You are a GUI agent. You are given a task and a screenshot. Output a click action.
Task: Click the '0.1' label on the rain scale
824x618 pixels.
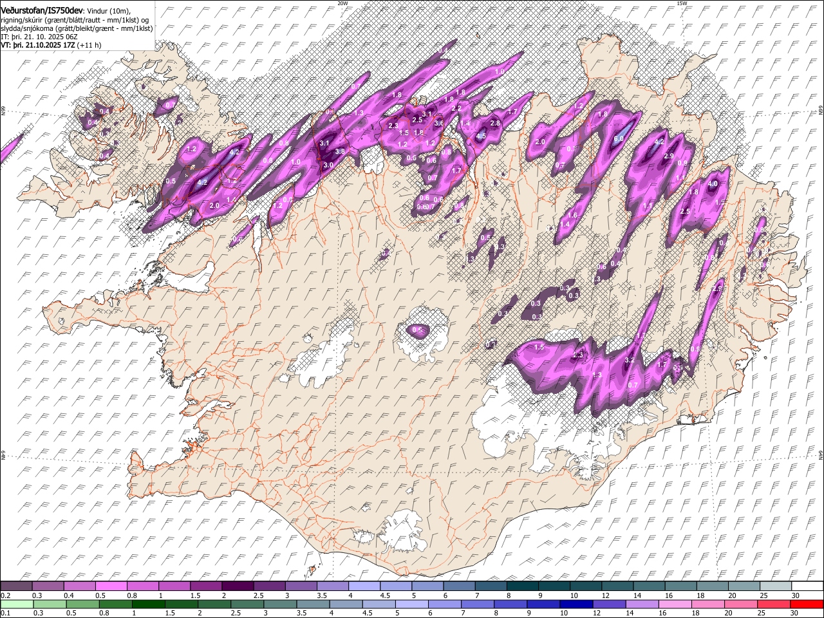[x=5, y=613]
